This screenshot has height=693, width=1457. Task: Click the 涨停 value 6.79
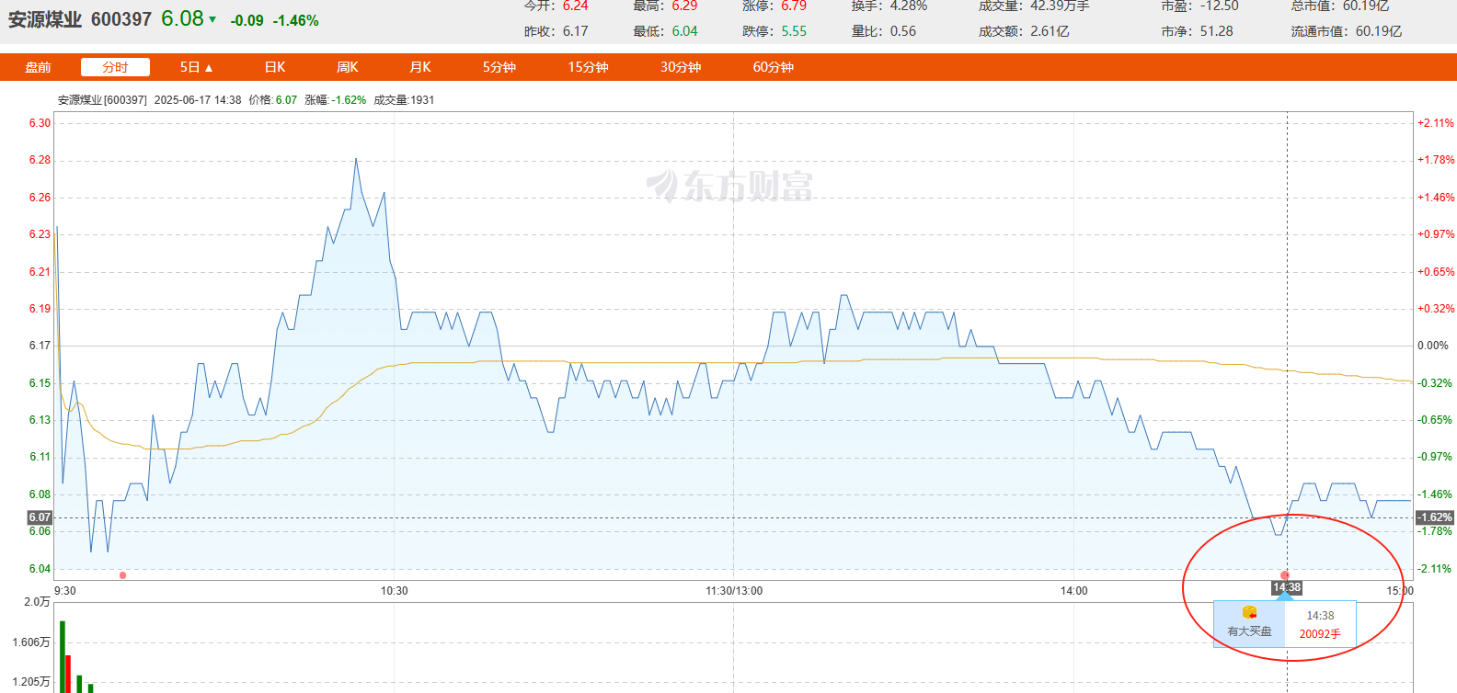(794, 6)
